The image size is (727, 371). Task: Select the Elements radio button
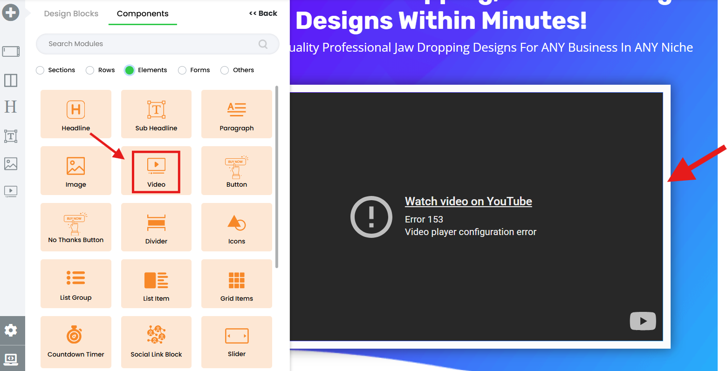[130, 70]
